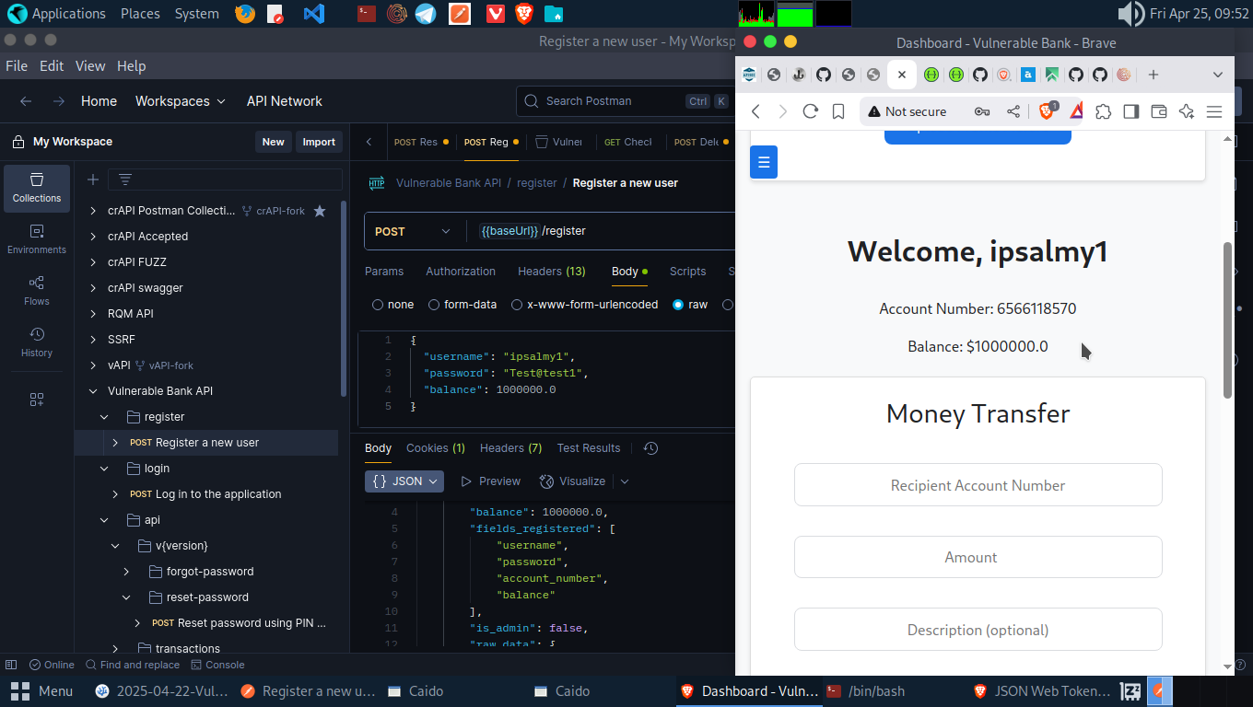Switch to the Authorization request tab
The height and width of the screenshot is (707, 1253).
tap(461, 272)
